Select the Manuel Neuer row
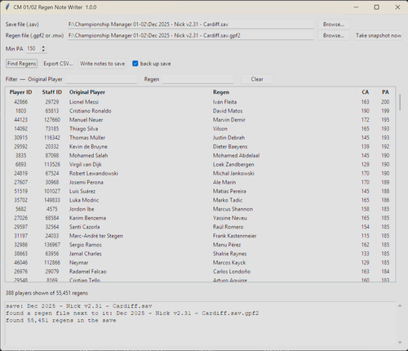Viewport: 408px width, 351px height. pos(200,120)
